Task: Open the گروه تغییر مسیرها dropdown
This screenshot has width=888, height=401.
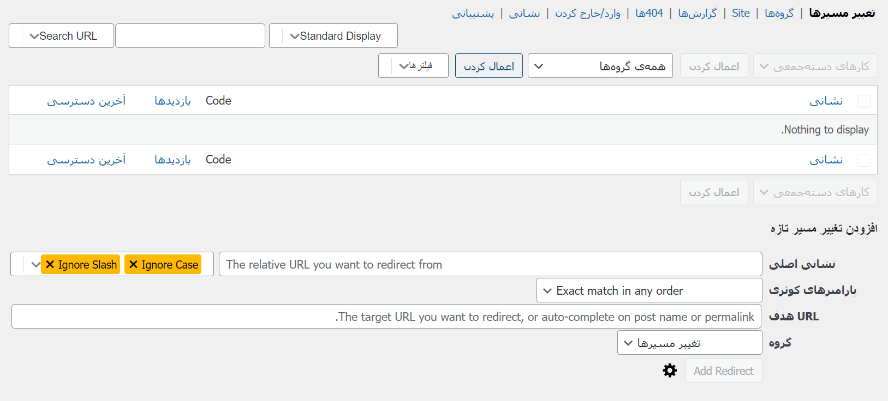Action: [689, 343]
